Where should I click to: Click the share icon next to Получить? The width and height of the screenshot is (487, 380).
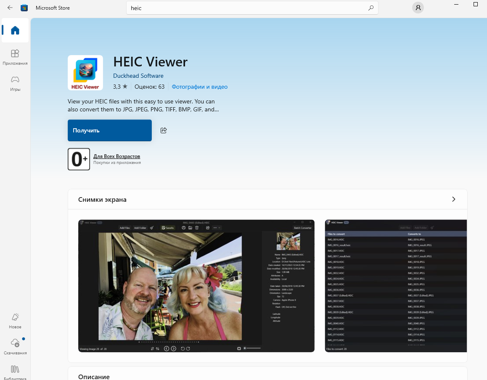coord(164,130)
